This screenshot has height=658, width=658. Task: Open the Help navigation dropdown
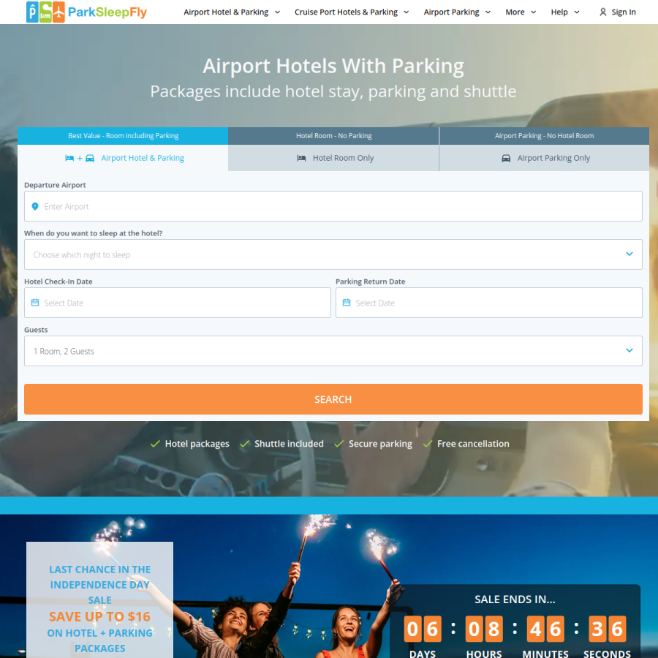(565, 12)
